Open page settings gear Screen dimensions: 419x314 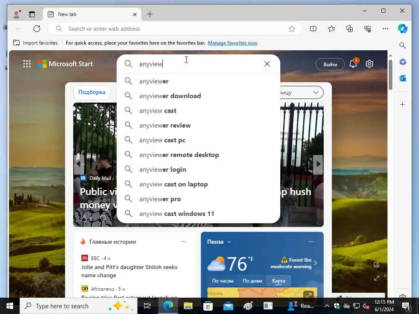coord(369,64)
